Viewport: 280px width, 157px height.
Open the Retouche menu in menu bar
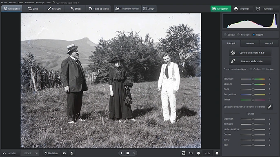pyautogui.click(x=29, y=2)
